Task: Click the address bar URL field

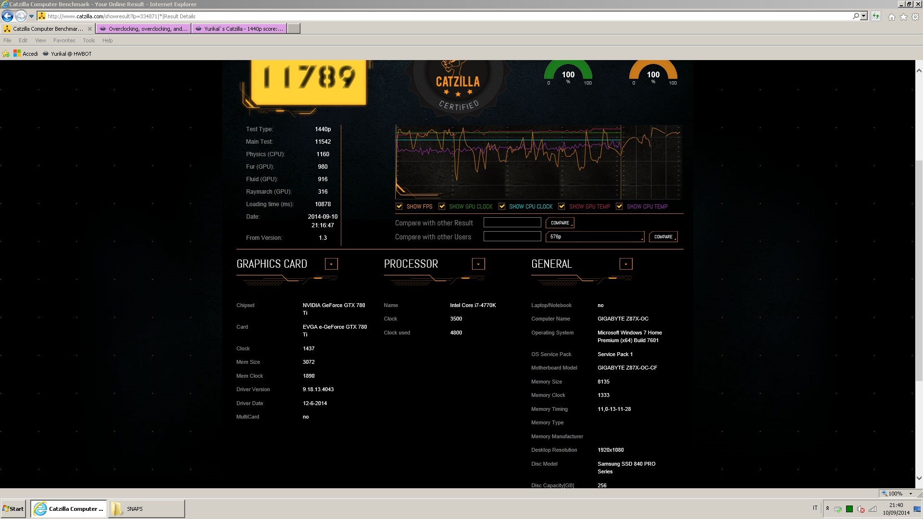Action: tap(447, 16)
